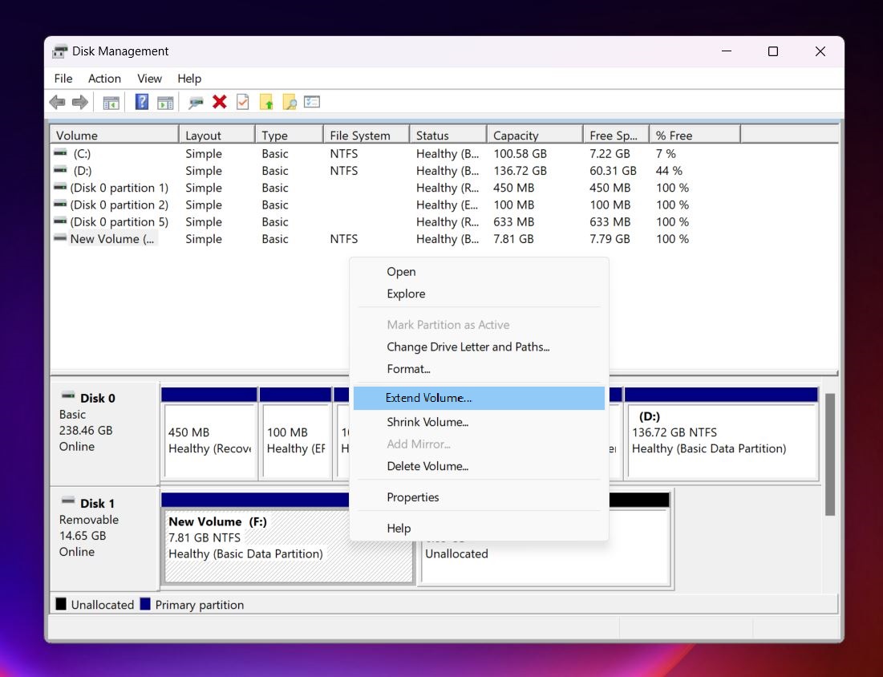Click the folder with green arrow icon
Image resolution: width=883 pixels, height=677 pixels.
tap(265, 103)
